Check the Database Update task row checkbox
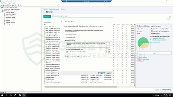This screenshot has width=173, height=97. click(x=45, y=77)
